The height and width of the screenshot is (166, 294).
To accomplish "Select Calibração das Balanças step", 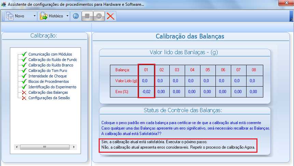I will [x=48, y=92].
